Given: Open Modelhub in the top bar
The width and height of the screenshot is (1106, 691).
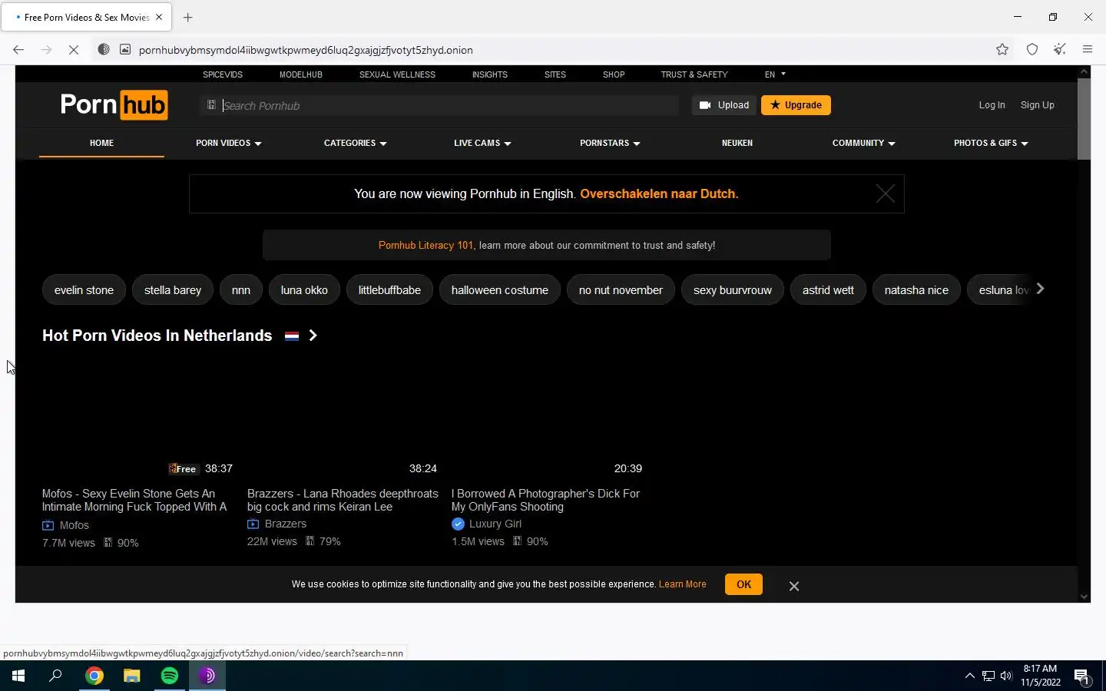Looking at the screenshot, I should click(x=301, y=74).
